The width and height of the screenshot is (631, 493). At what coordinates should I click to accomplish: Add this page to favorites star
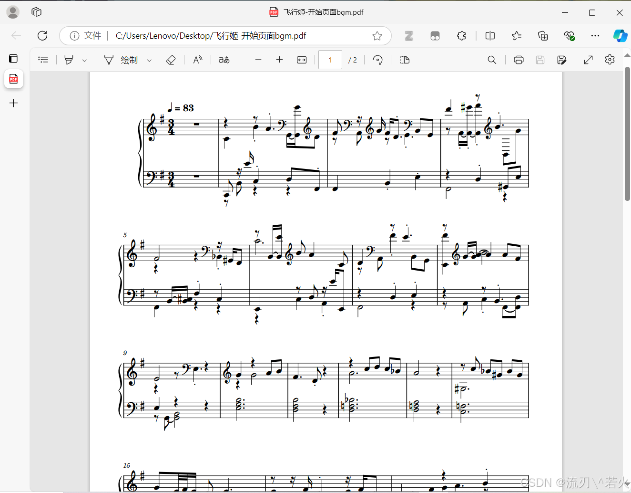[x=377, y=36]
